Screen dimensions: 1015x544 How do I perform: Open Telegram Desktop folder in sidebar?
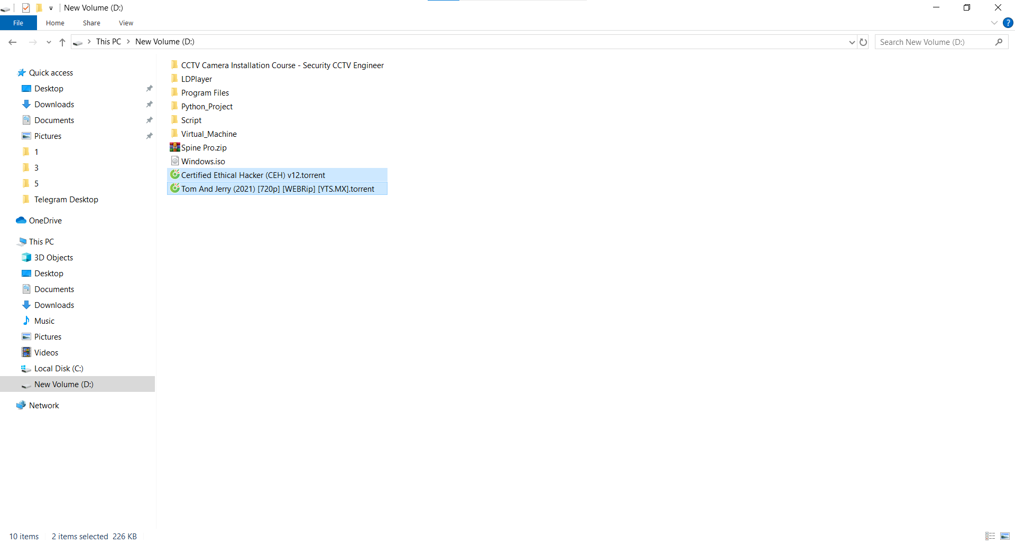[66, 200]
